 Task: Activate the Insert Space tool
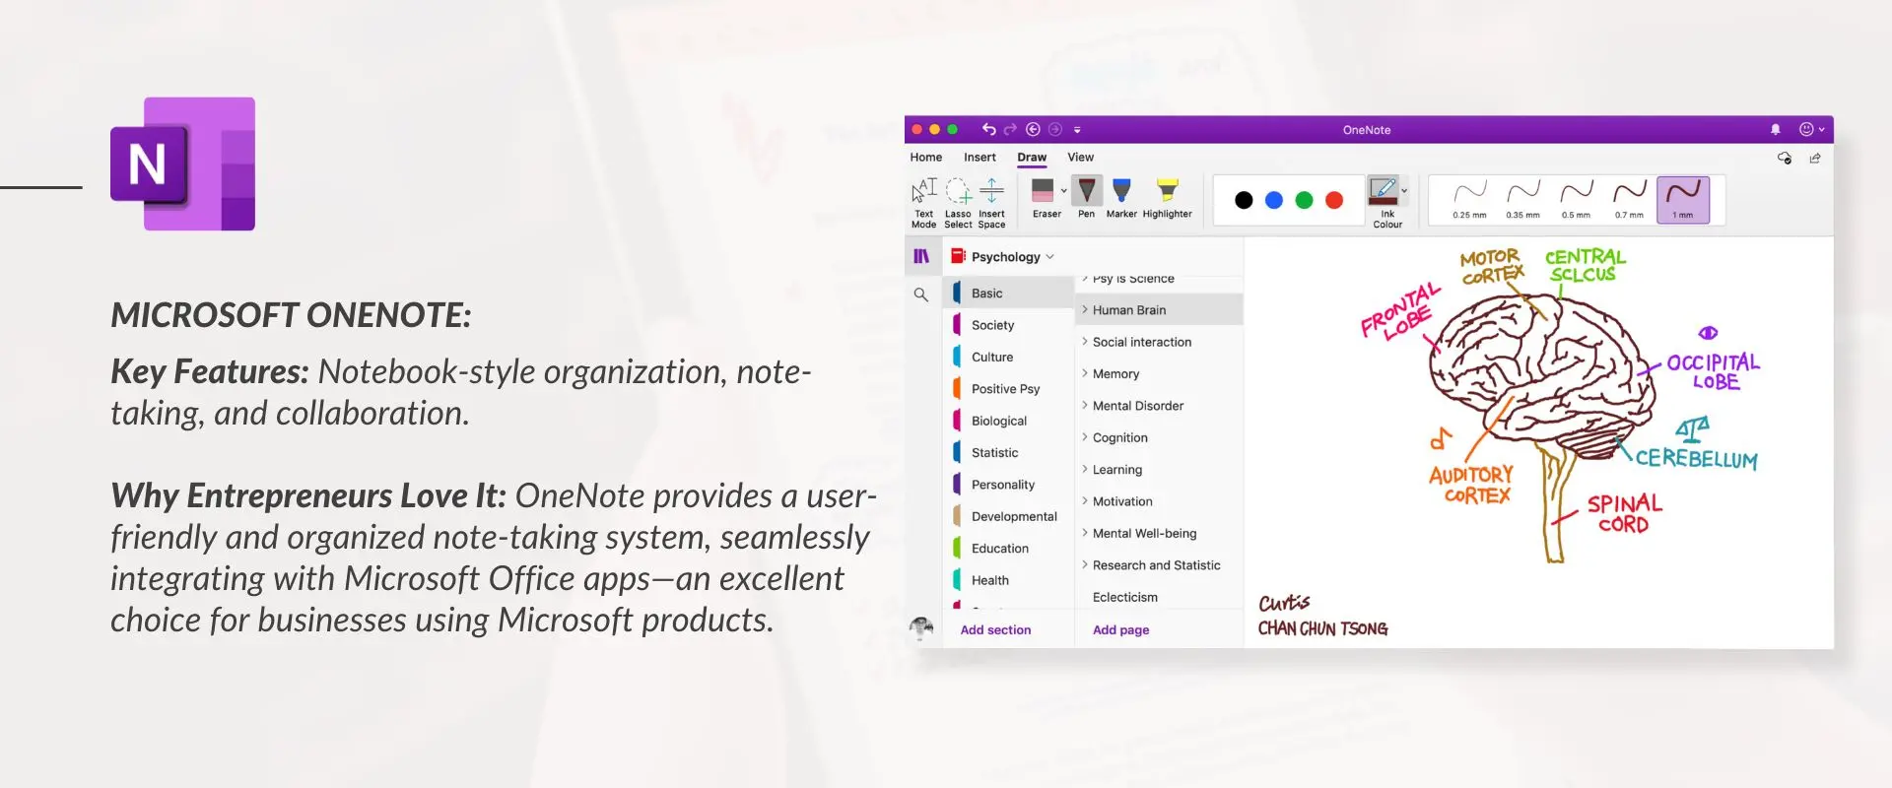(x=991, y=203)
